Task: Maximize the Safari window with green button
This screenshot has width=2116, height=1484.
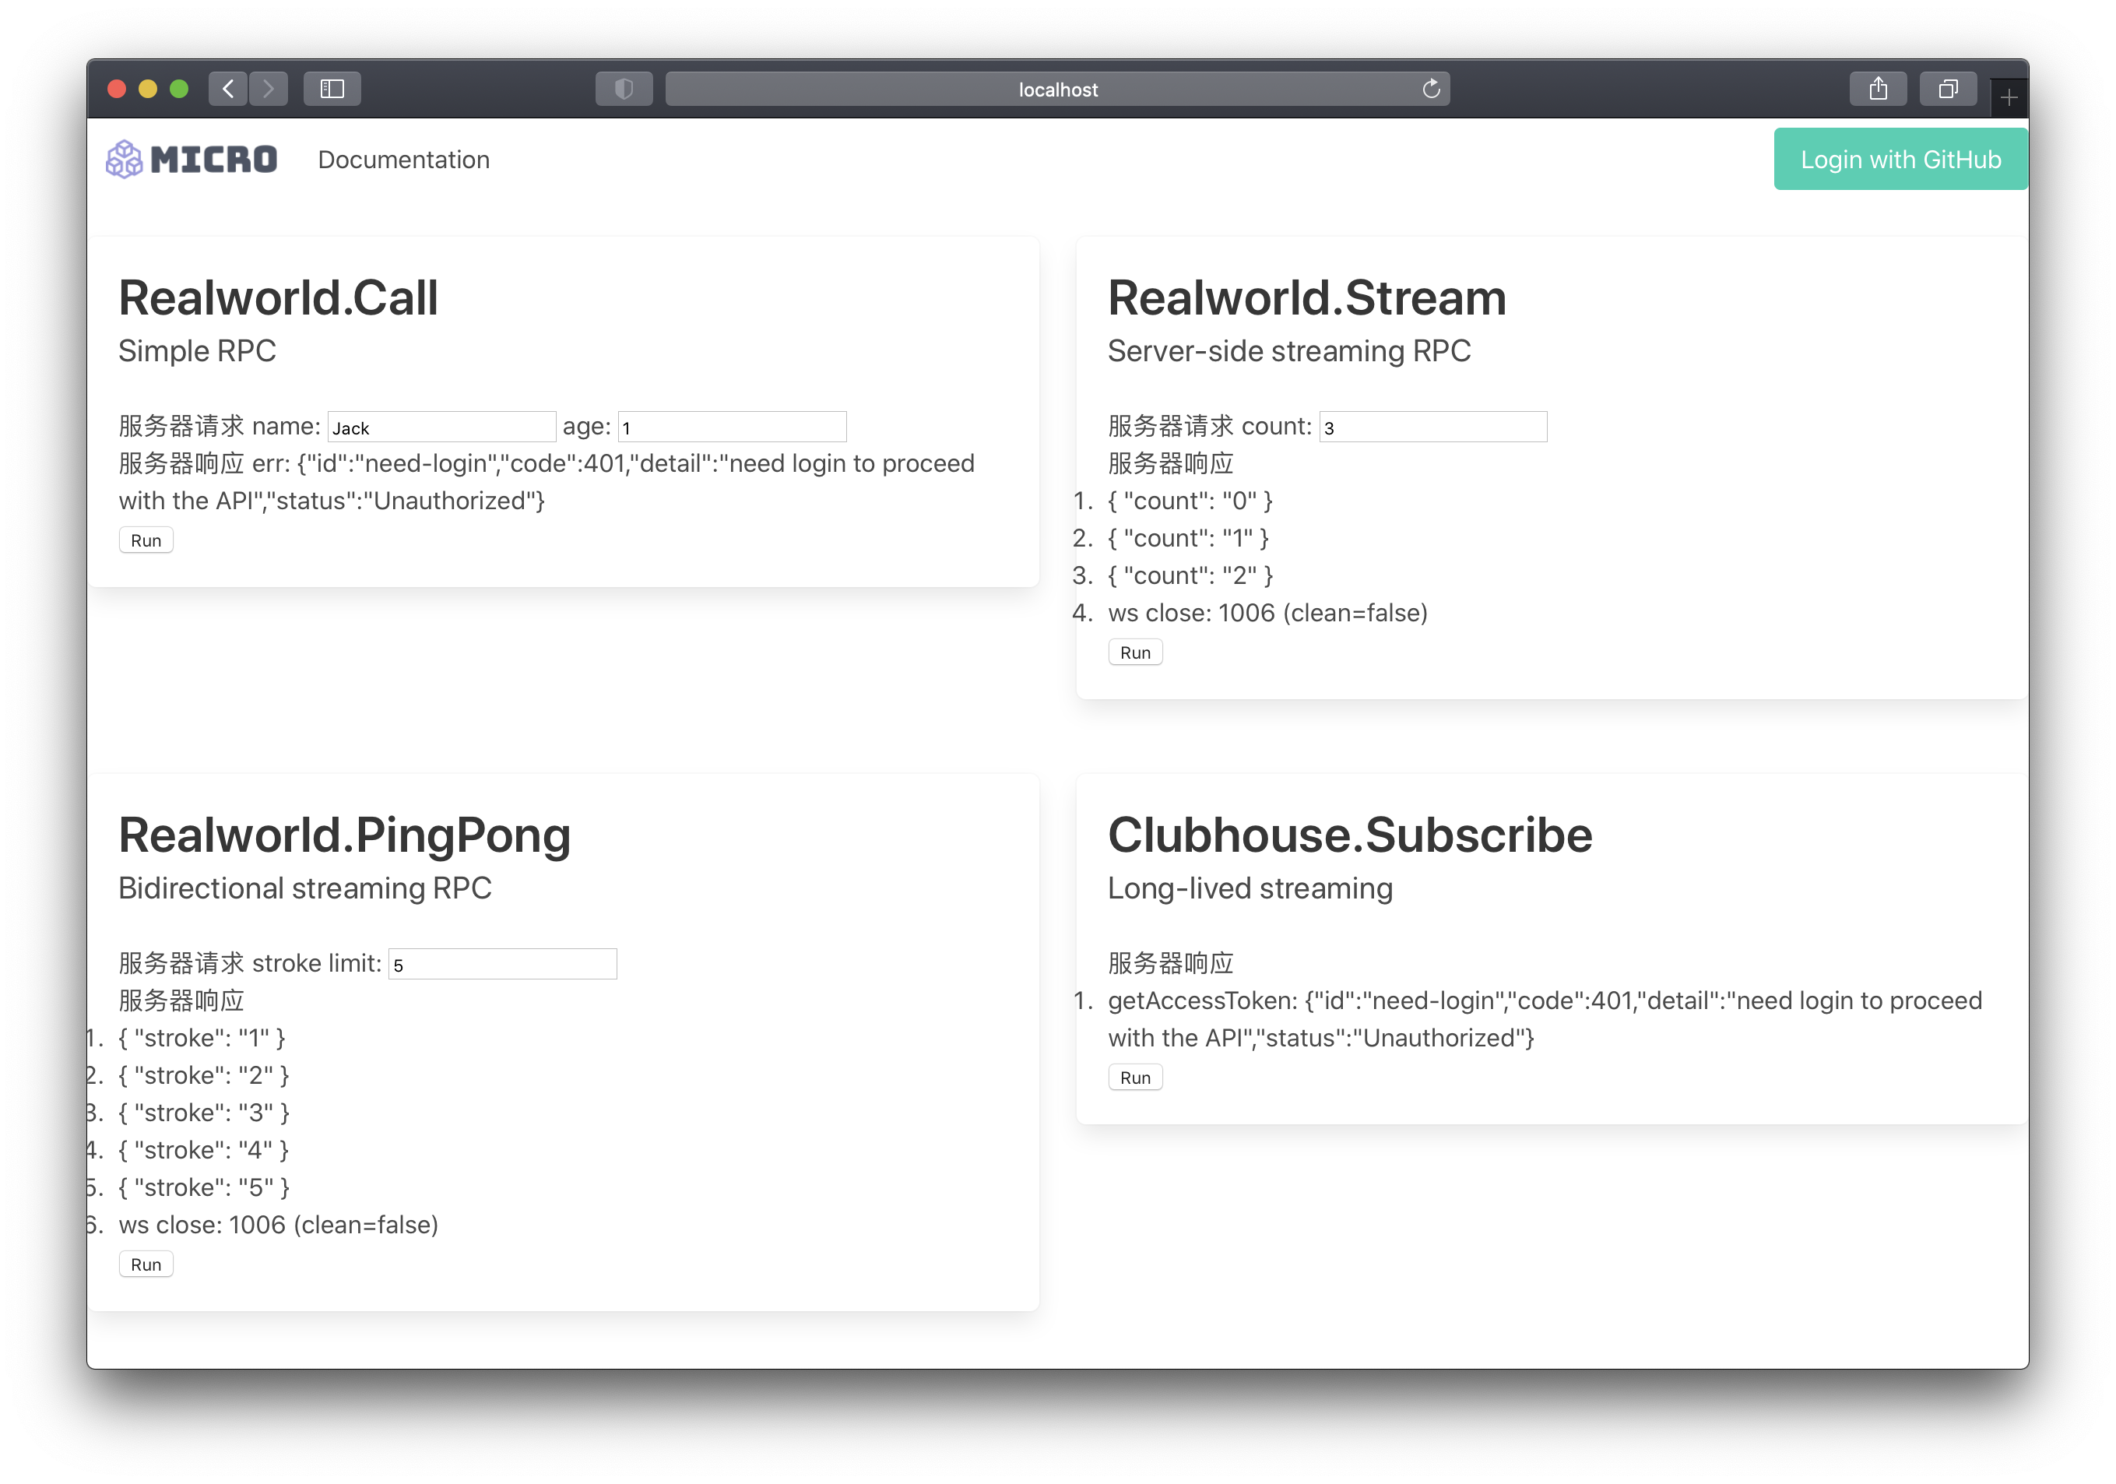Action: (x=179, y=89)
